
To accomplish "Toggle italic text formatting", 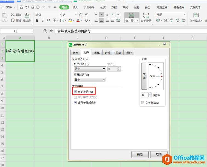I will 43,20.
